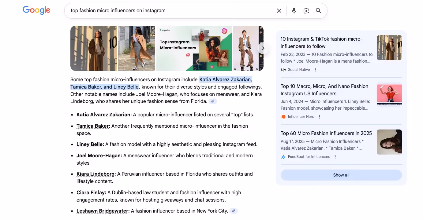Open Ciara Finlay bullet link
Screen dimensions: 423x219
point(91,192)
